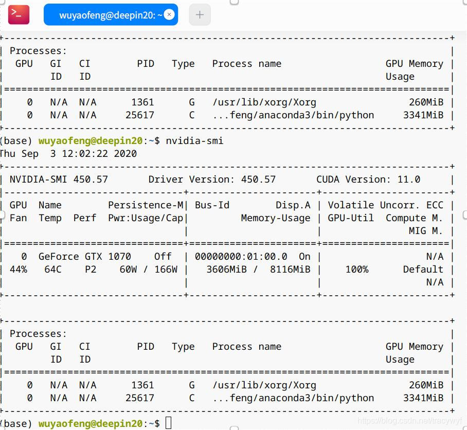
Task: Click the MIG M. header label
Action: point(426,231)
